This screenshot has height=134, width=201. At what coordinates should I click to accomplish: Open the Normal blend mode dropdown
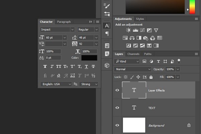tap(133, 69)
